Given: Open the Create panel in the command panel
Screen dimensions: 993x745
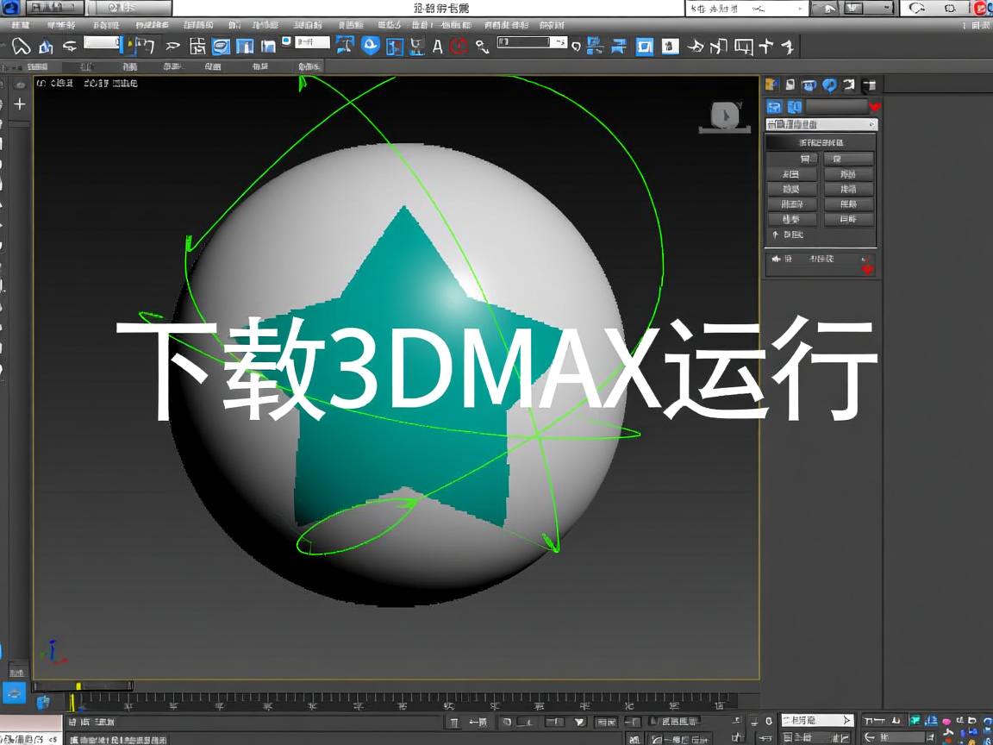Looking at the screenshot, I should tap(771, 85).
